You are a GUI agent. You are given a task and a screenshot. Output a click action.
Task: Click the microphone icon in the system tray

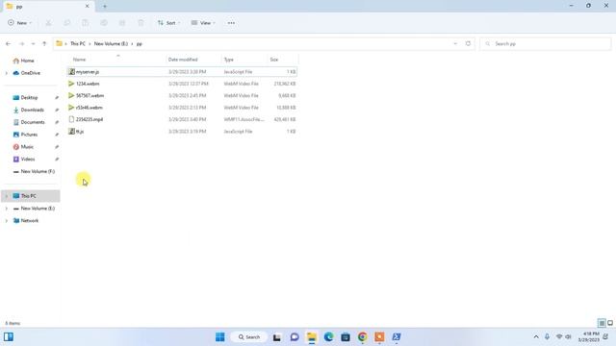click(547, 337)
